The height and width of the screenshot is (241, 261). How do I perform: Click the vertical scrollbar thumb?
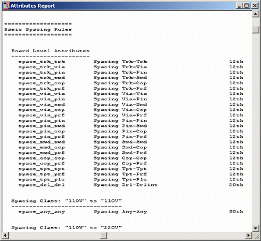tap(256, 30)
